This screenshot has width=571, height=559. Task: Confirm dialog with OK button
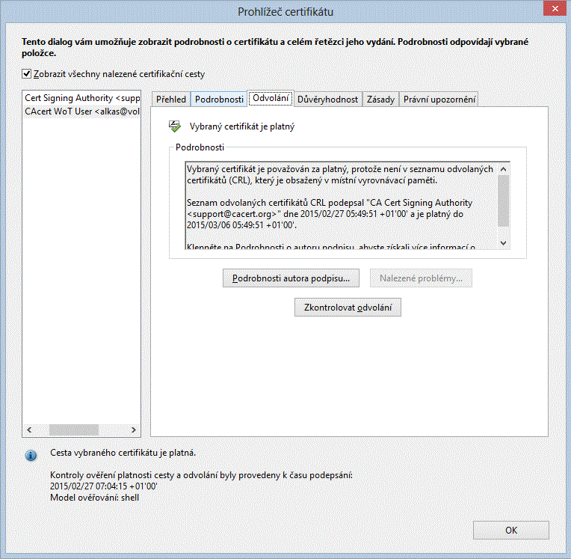coord(511,530)
